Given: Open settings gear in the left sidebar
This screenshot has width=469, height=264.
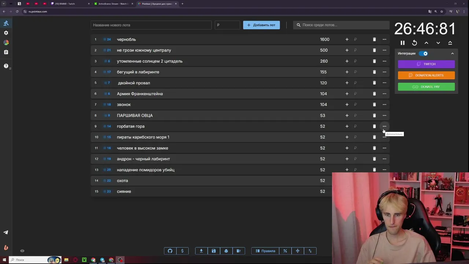Looking at the screenshot, I should pyautogui.click(x=6, y=33).
